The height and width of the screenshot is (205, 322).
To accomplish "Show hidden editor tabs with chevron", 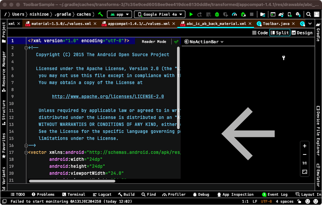I will [310, 24].
